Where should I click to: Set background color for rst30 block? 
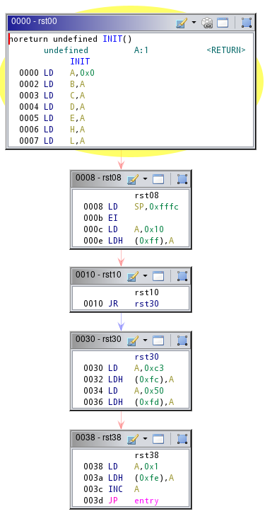coord(133,341)
